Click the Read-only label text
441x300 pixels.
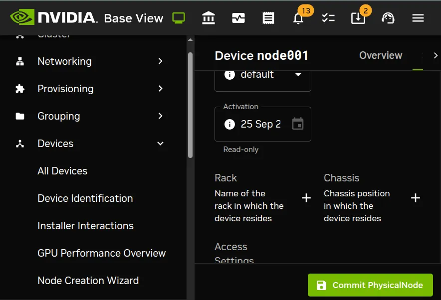pyautogui.click(x=241, y=150)
